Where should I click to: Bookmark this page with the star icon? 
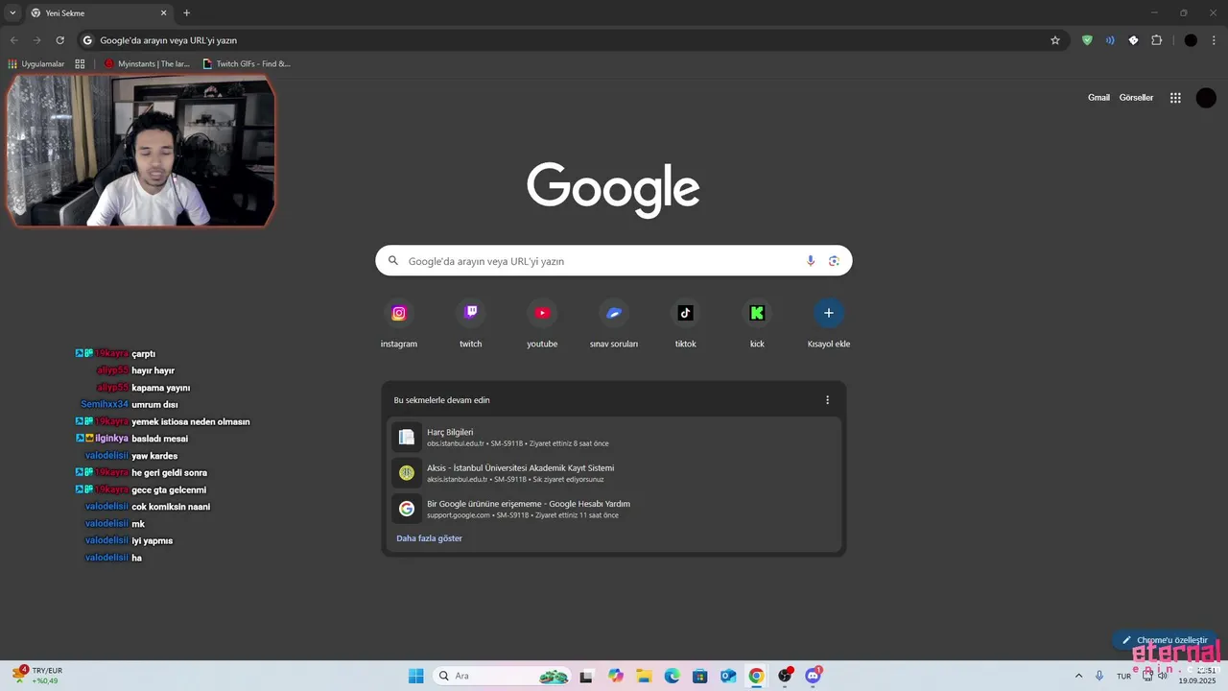pyautogui.click(x=1055, y=40)
